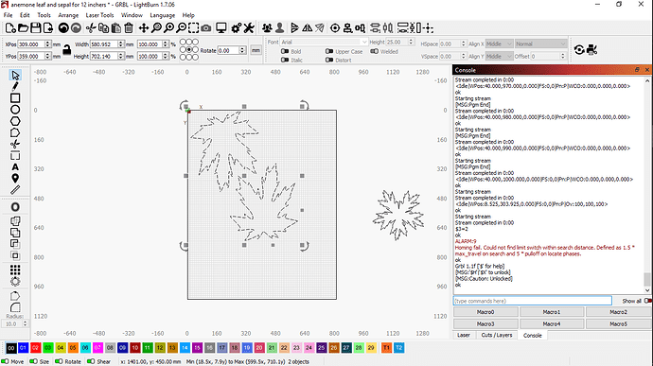The height and width of the screenshot is (366, 653).
Task: Switch to the Cuts / Layers tab
Action: pos(497,335)
